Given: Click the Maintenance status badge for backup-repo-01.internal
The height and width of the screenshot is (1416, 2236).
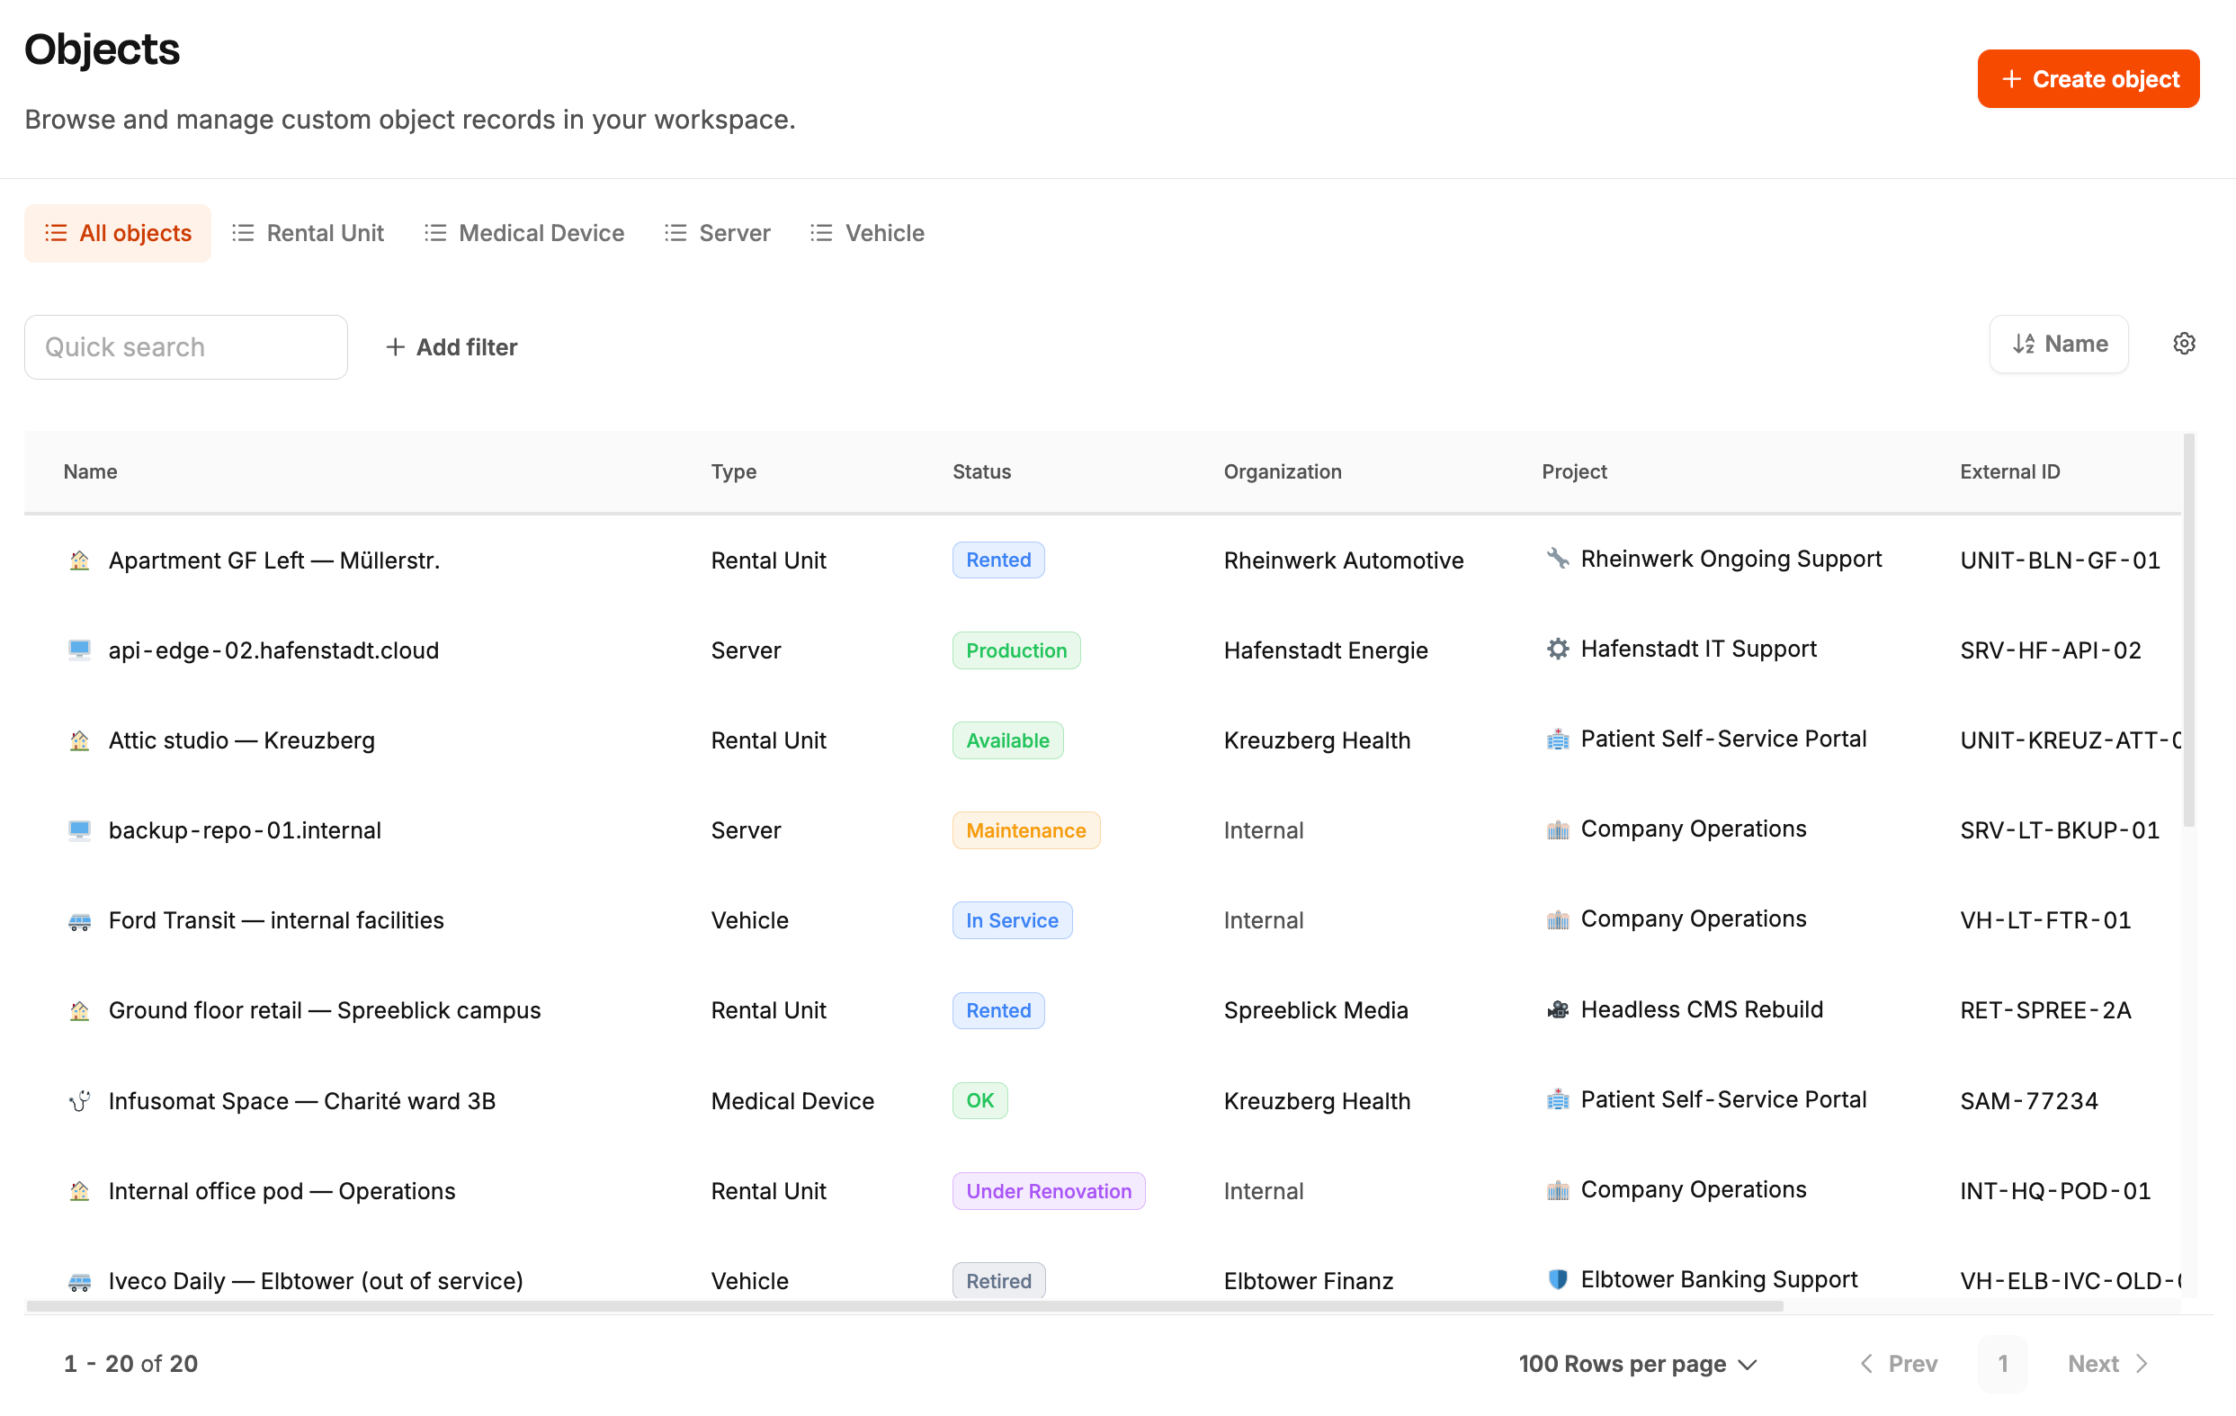Looking at the screenshot, I should [x=1025, y=830].
